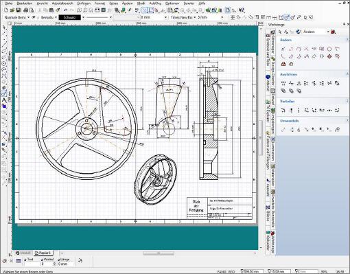The height and width of the screenshot is (274, 350).
Task: Click the Print icon in toolbar
Action: pyautogui.click(x=26, y=10)
